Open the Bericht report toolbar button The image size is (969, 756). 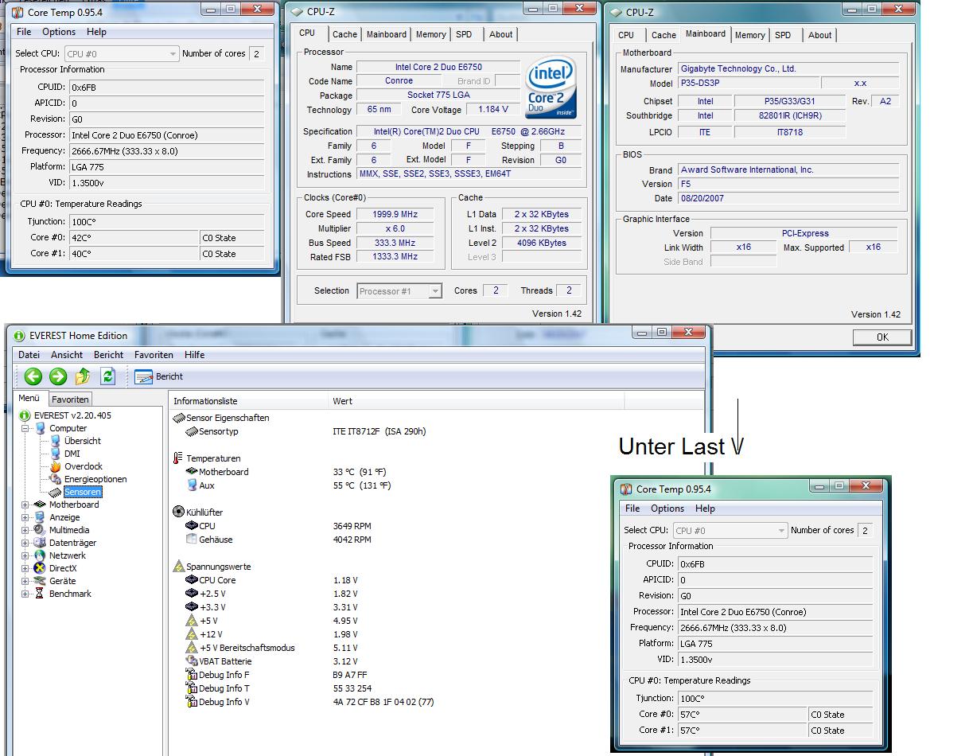click(159, 376)
